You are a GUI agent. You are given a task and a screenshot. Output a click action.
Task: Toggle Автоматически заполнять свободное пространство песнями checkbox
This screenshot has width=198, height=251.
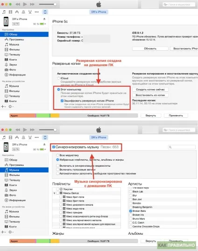click(57, 173)
